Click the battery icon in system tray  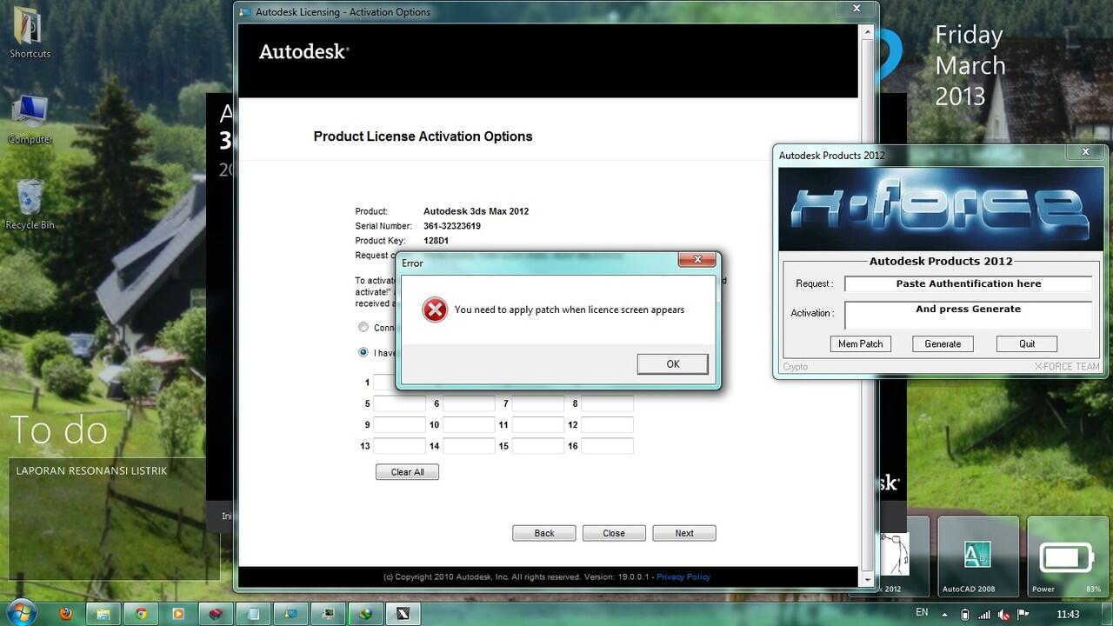(x=966, y=614)
